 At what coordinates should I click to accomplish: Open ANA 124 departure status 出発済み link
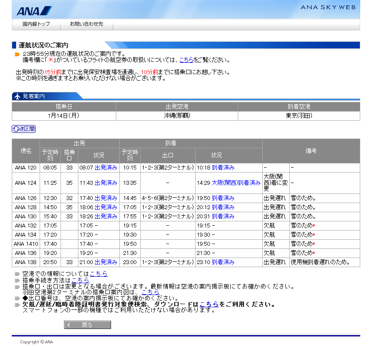[106, 183]
